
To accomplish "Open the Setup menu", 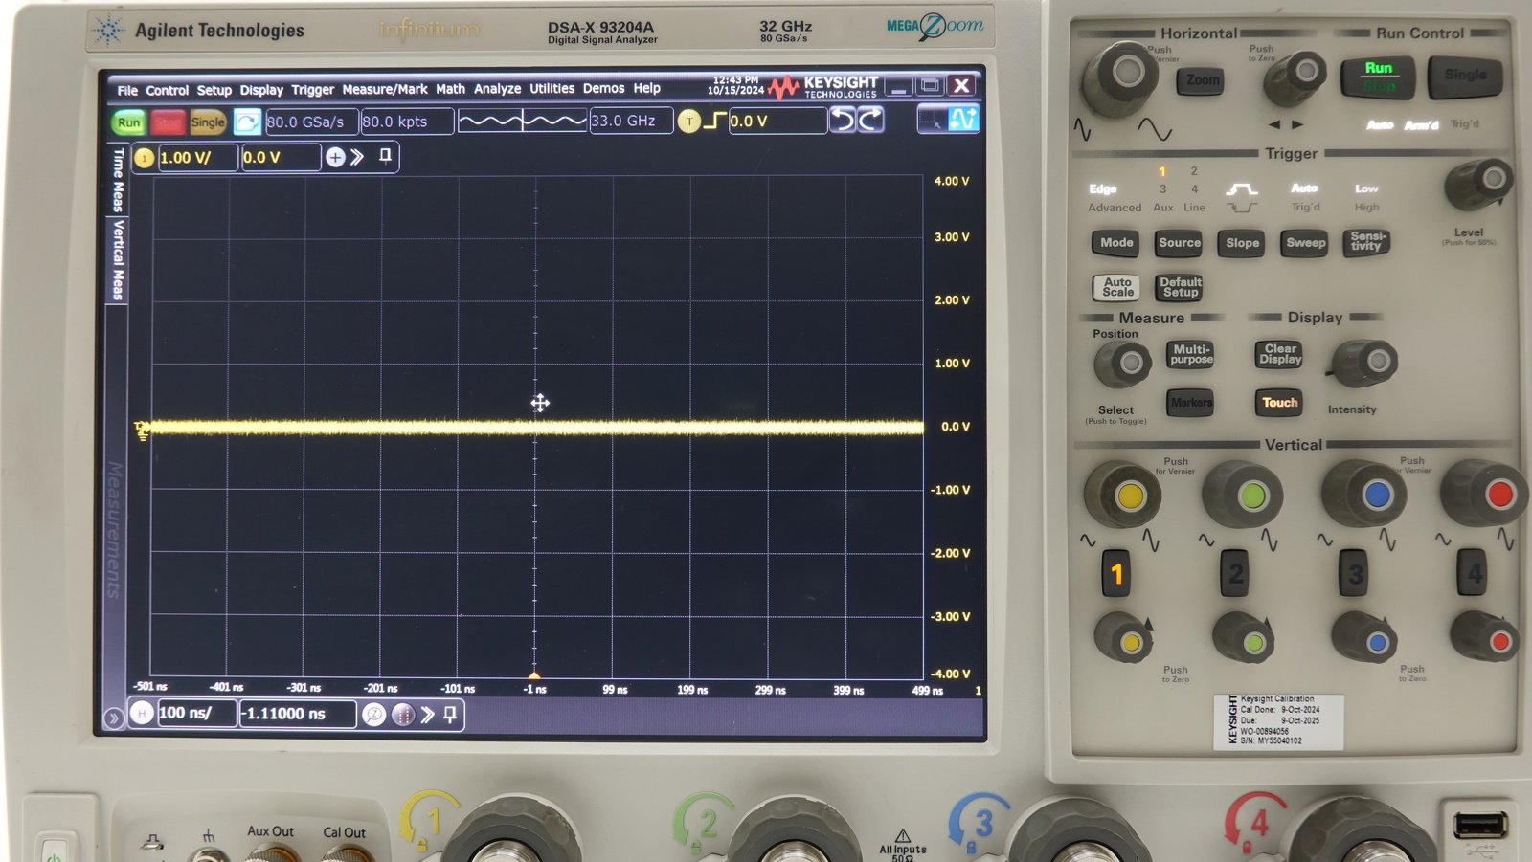I will pyautogui.click(x=214, y=90).
